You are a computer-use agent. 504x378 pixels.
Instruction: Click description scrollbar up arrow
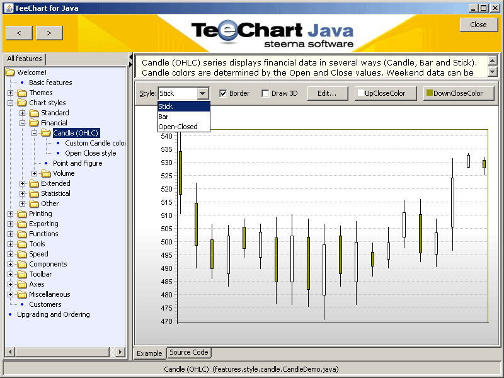(x=493, y=60)
